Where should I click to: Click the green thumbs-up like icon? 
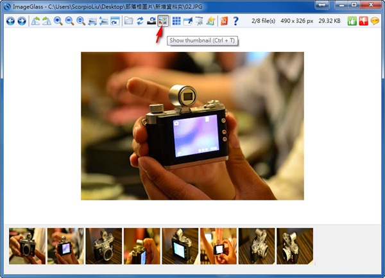point(352,21)
